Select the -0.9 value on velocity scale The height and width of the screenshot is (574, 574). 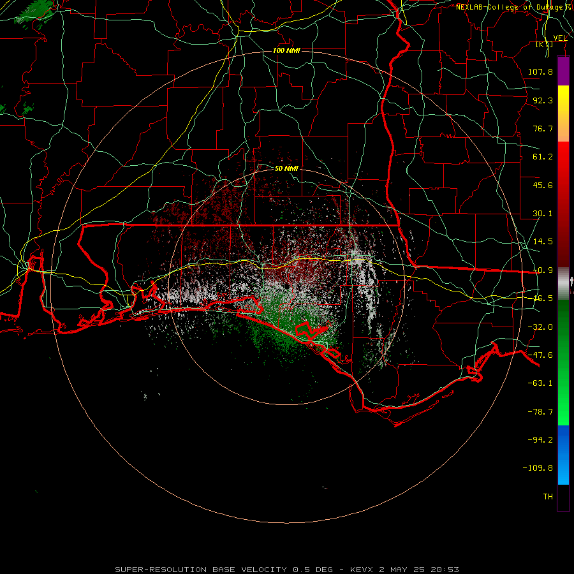tap(543, 270)
